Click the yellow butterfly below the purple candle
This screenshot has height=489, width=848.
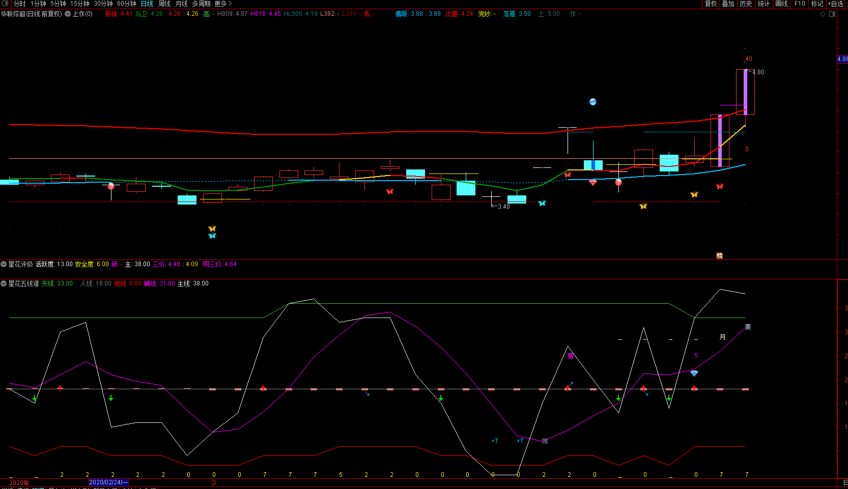(x=694, y=194)
